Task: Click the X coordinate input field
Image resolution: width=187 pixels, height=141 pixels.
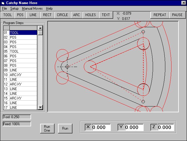Action: (101, 127)
